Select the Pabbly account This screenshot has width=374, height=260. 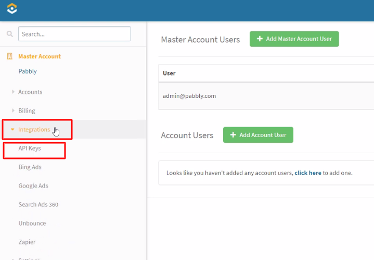point(28,71)
